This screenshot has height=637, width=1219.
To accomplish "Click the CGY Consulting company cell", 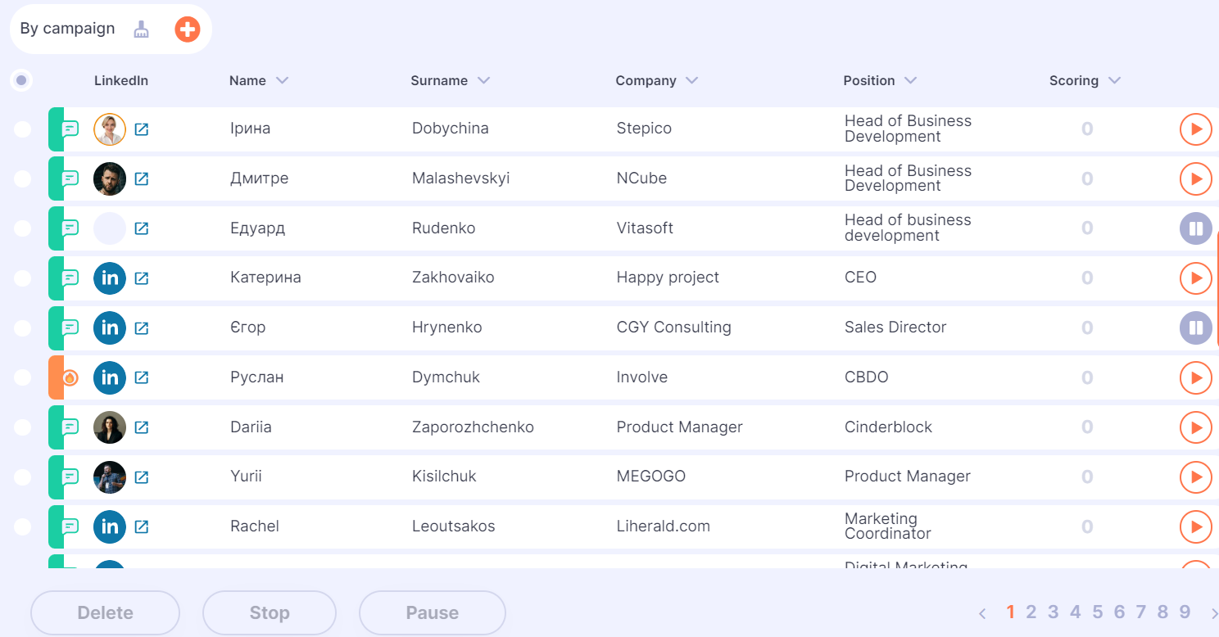I will click(x=674, y=328).
